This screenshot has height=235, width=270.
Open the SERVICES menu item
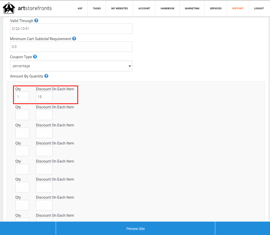pyautogui.click(x=215, y=9)
